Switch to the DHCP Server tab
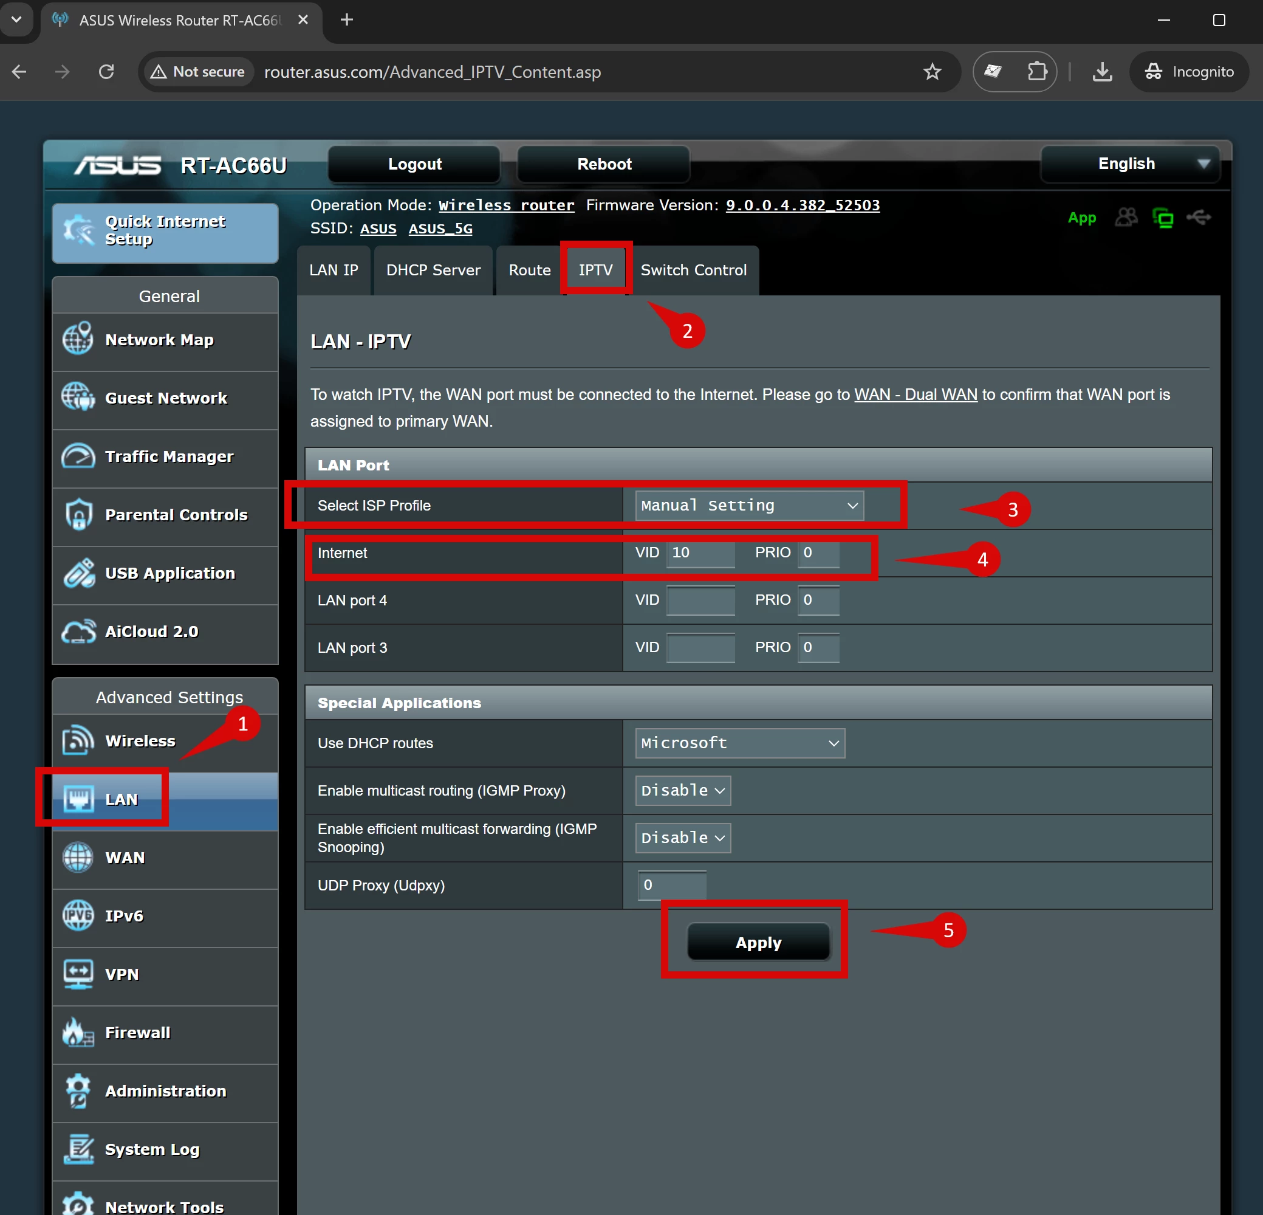The image size is (1263, 1215). (433, 270)
